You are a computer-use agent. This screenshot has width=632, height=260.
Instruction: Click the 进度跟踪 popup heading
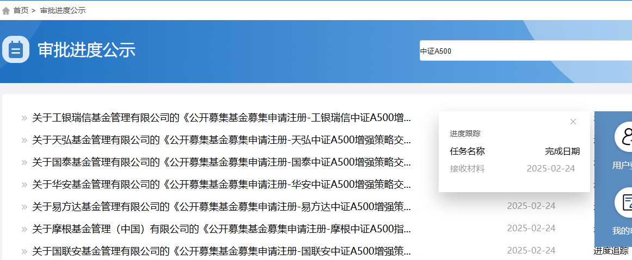[465, 134]
